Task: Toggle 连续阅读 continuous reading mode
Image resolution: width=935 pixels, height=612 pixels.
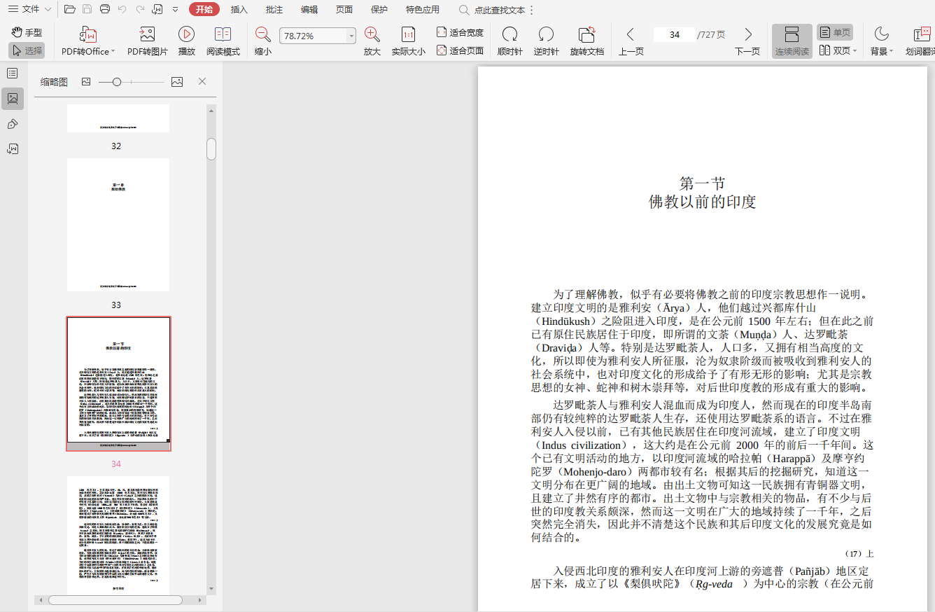Action: [x=792, y=41]
